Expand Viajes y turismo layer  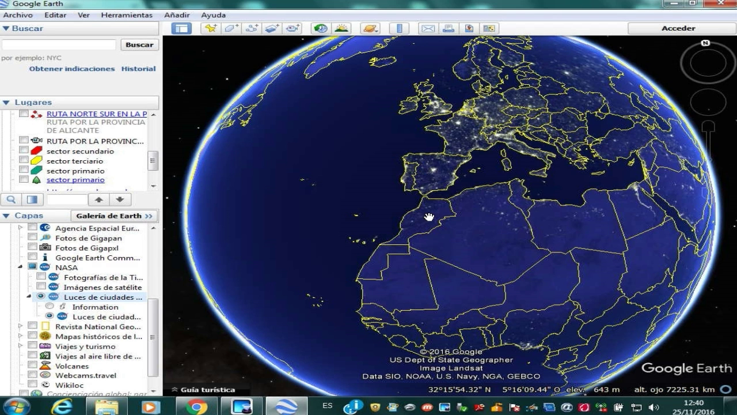[x=21, y=346]
